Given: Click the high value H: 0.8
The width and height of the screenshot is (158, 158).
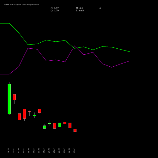Looking at the screenshot, I should coord(79,8).
